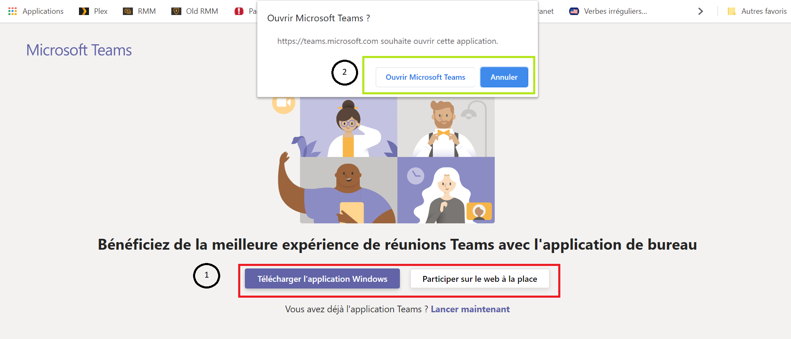Click Télécharger l'application Windows
This screenshot has width=791, height=339.
322,279
